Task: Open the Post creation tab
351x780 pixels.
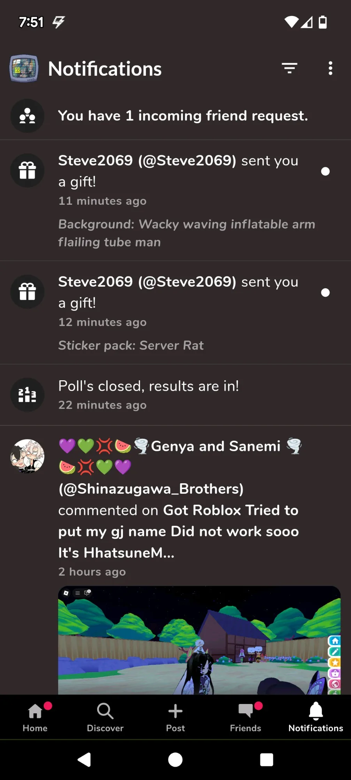Action: click(175, 717)
